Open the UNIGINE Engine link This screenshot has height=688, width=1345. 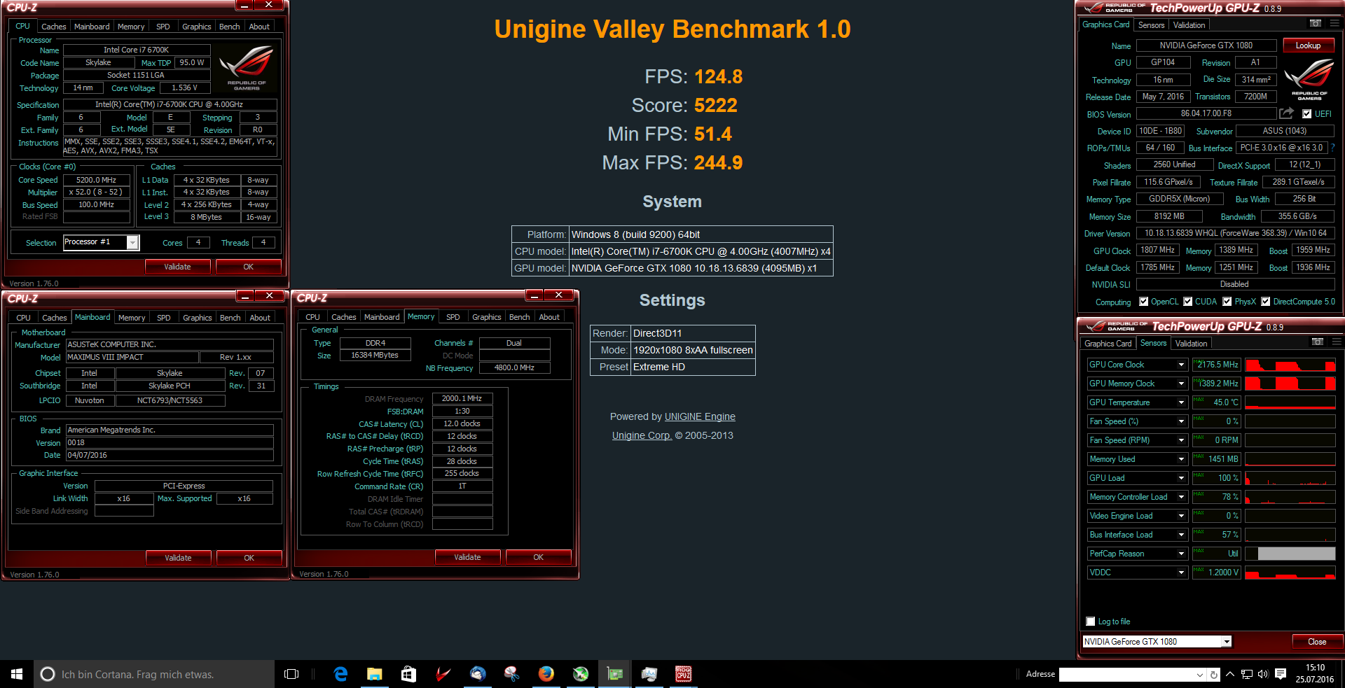700,416
